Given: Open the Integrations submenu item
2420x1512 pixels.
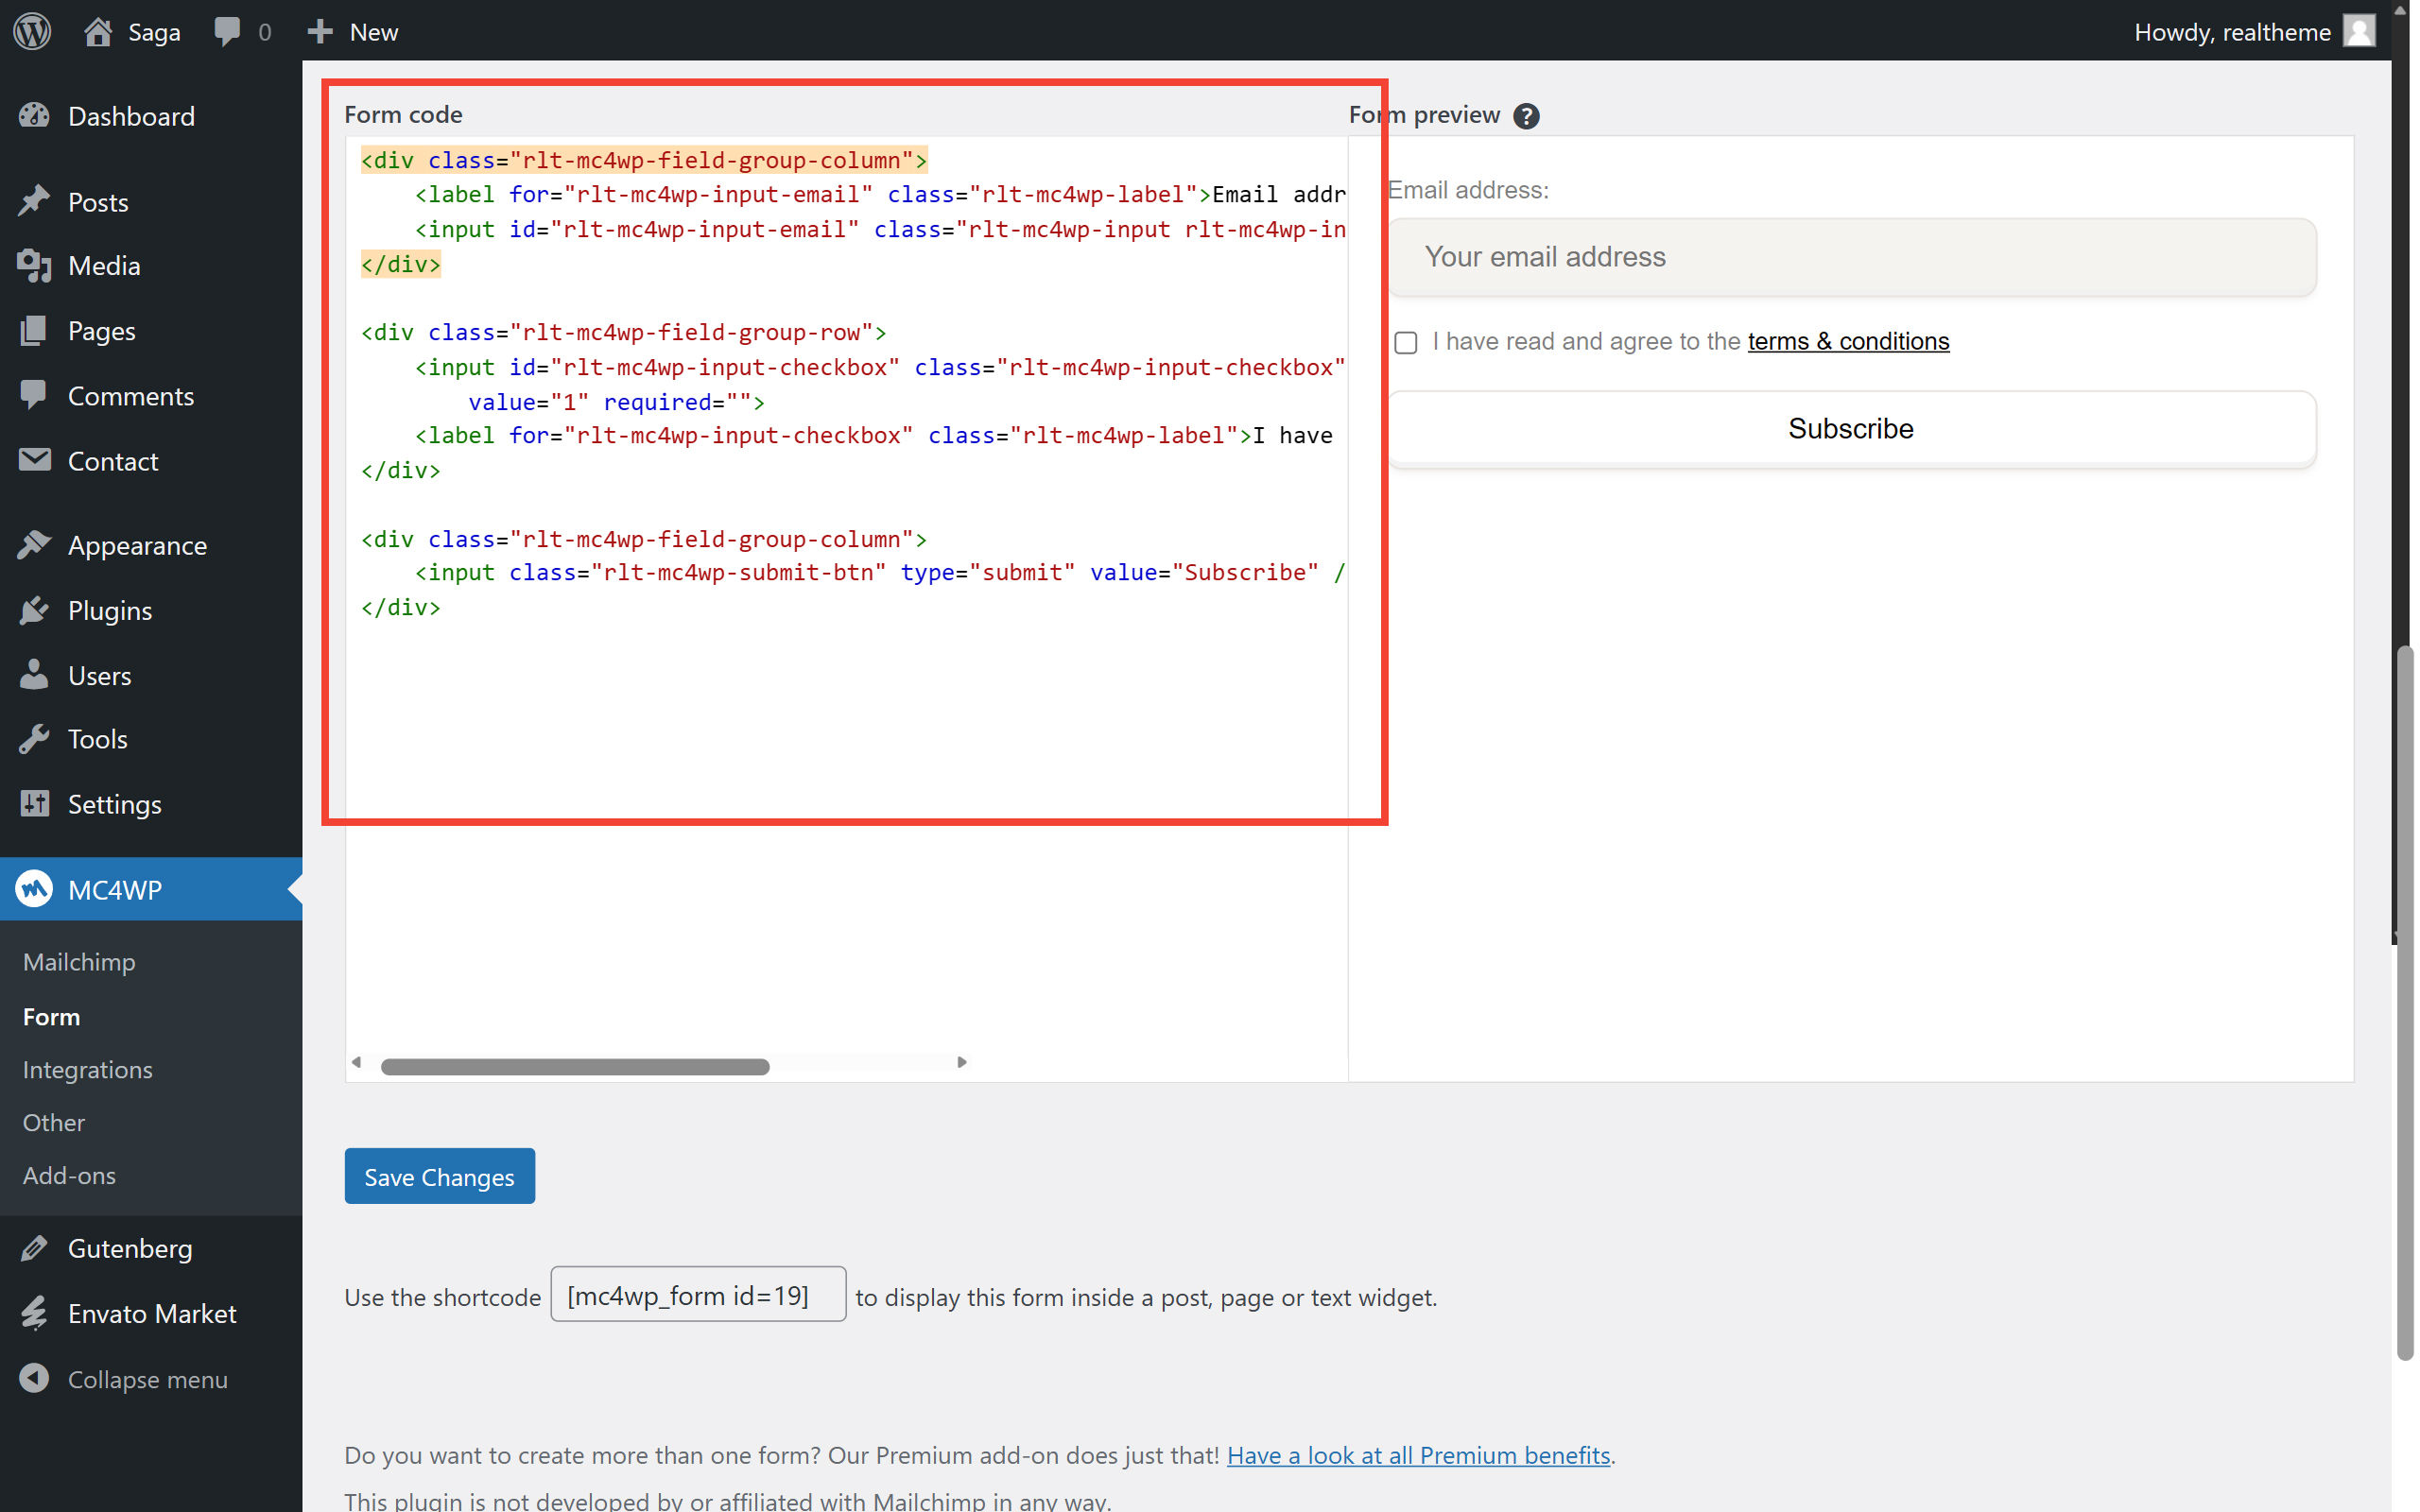Looking at the screenshot, I should point(88,1069).
